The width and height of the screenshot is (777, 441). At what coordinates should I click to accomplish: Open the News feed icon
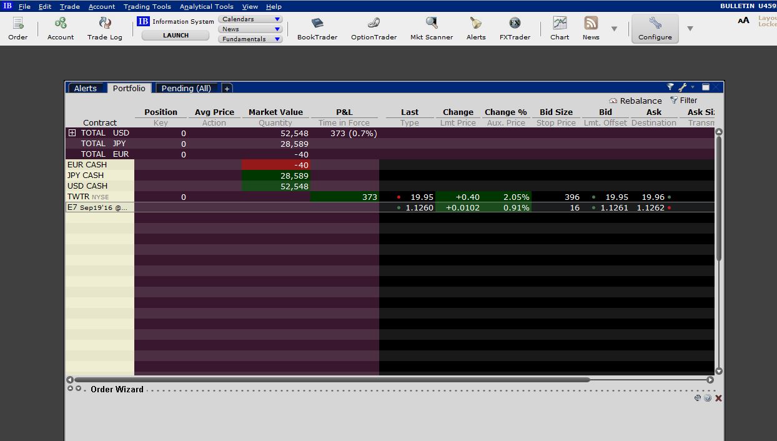tap(591, 24)
